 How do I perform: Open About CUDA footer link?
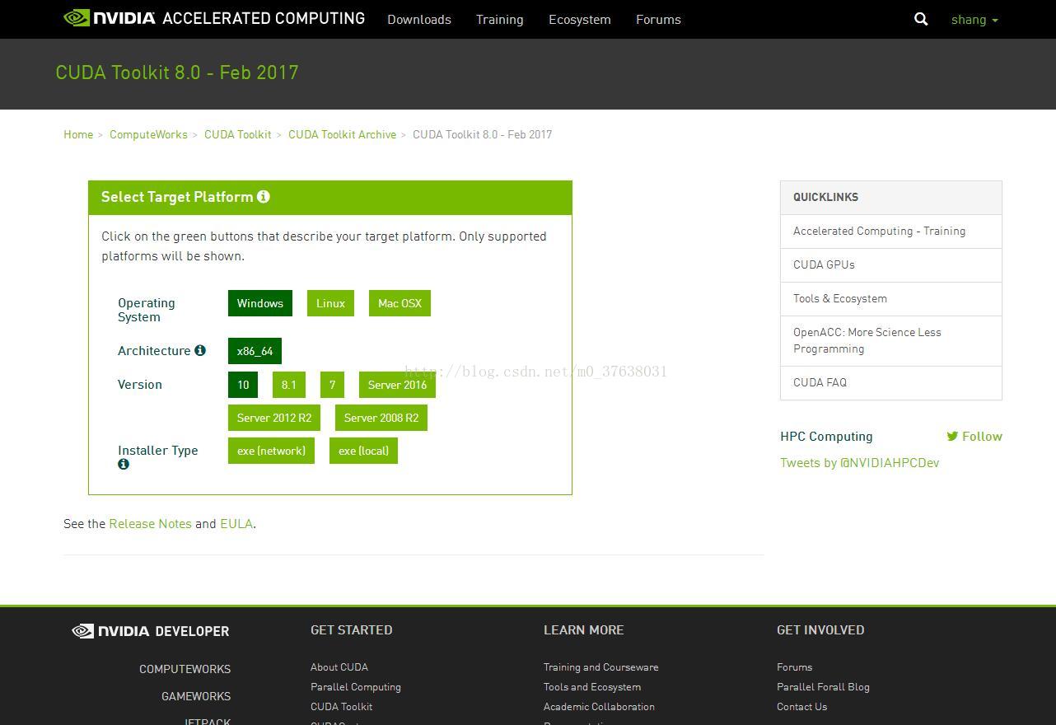(339, 667)
